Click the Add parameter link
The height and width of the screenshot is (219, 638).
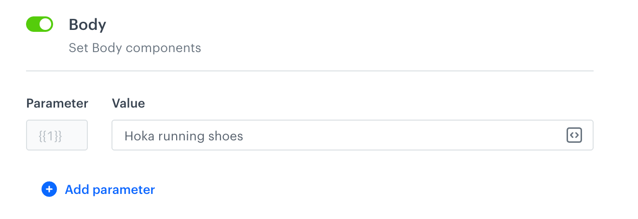coord(110,190)
